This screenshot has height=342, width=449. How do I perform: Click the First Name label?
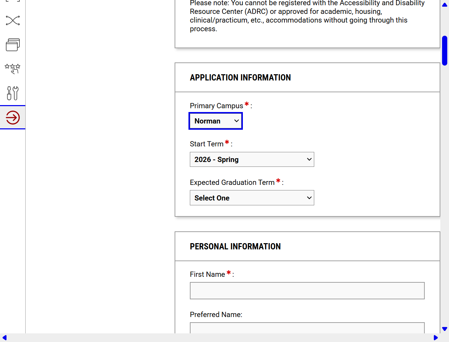click(x=208, y=274)
